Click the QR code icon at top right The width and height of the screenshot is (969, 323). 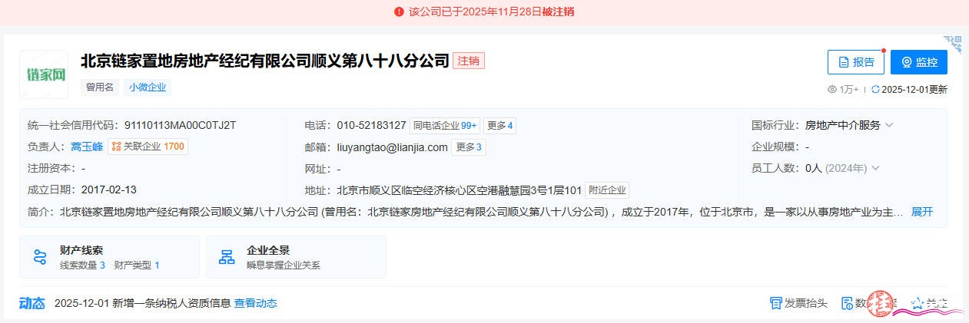click(x=954, y=44)
